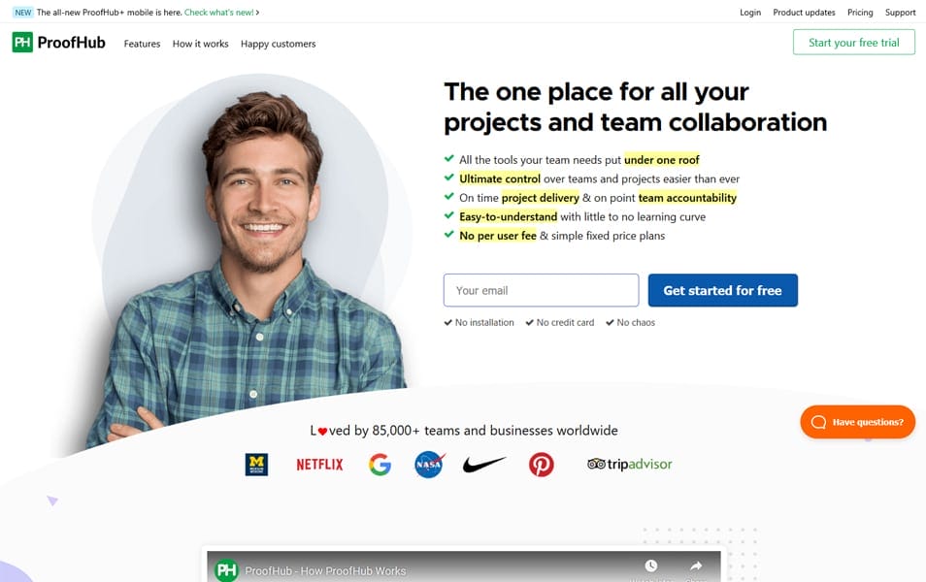The width and height of the screenshot is (926, 582).
Task: Click the ProofHub logo
Action: click(58, 43)
